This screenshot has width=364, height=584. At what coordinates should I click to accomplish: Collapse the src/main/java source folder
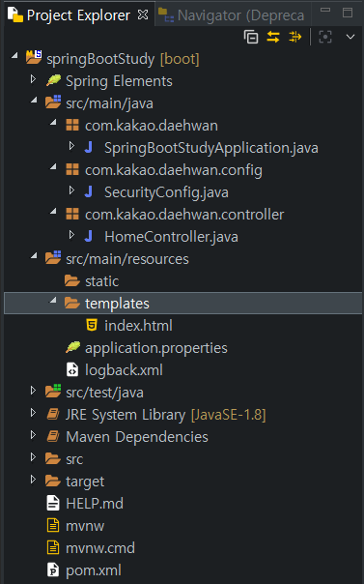(34, 100)
